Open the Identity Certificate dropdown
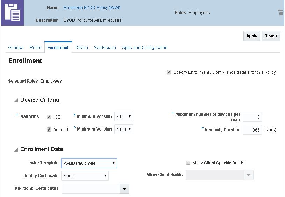Viewport: 285px width, 197px height. click(x=85, y=176)
